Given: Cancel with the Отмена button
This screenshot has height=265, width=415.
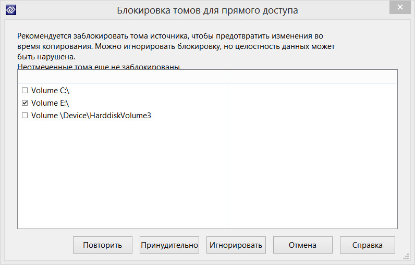Looking at the screenshot, I should (302, 245).
